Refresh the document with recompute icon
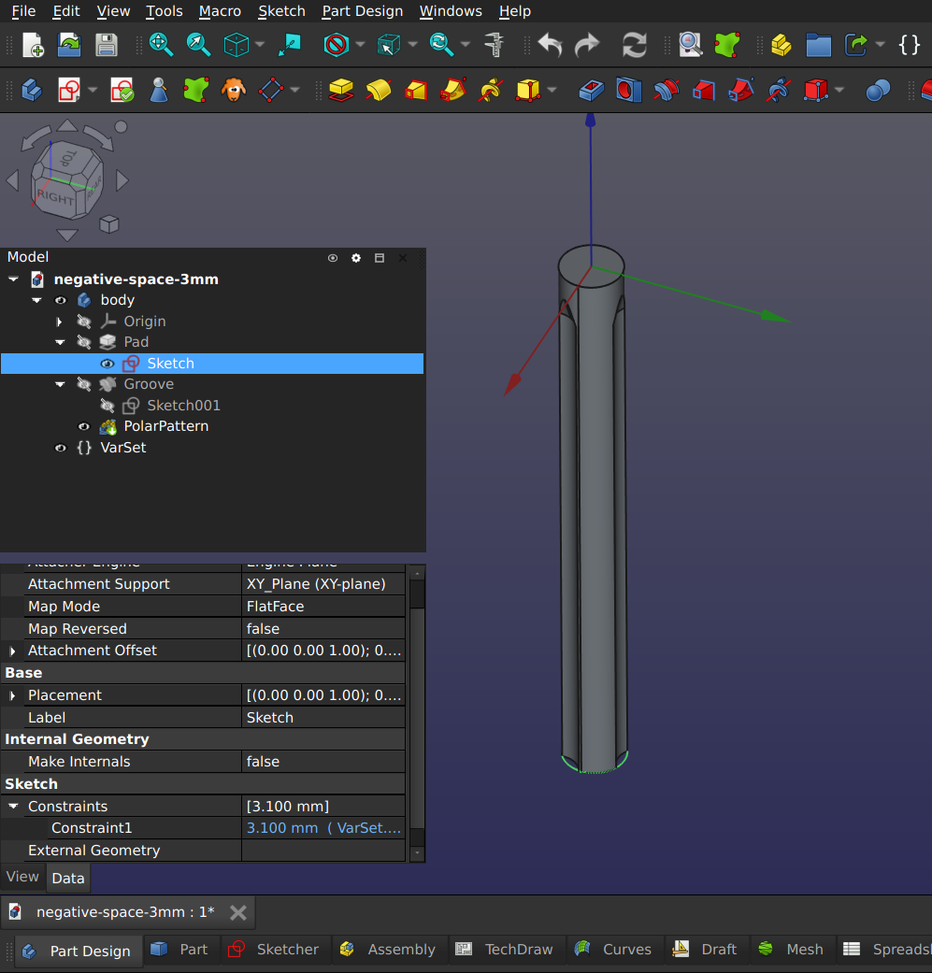This screenshot has height=973, width=932. (634, 45)
